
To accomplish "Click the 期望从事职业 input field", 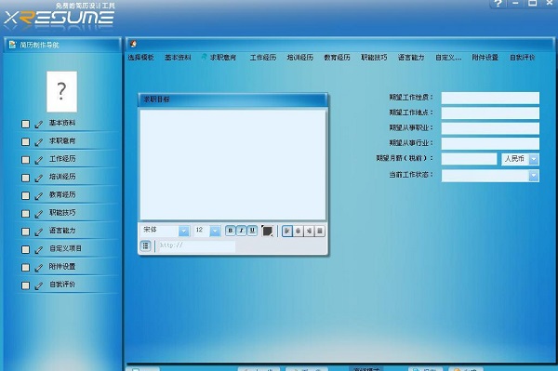I will click(x=490, y=128).
